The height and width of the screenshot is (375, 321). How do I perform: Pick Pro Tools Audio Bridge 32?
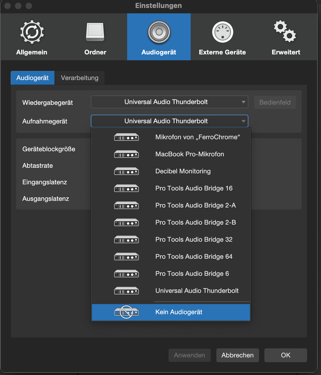[171, 239]
